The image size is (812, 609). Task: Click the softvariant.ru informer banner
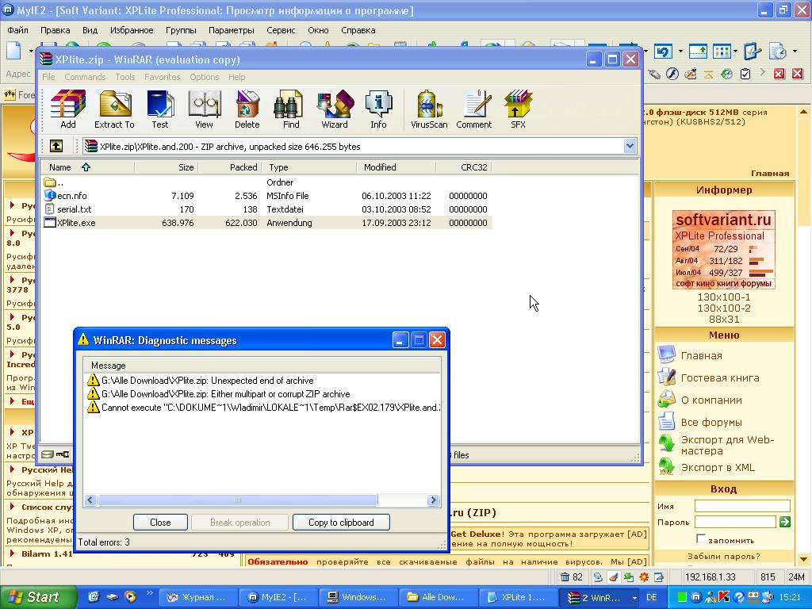tap(723, 249)
